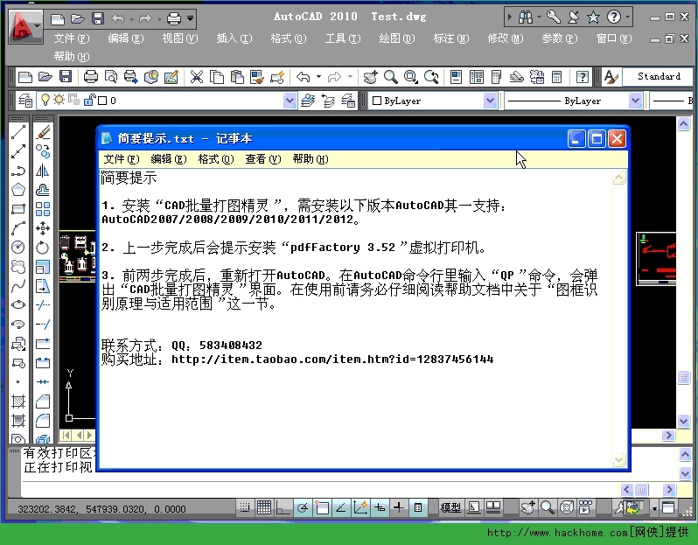Expand InfoCenter search arrow
Image resolution: width=698 pixels, height=545 pixels.
pyautogui.click(x=510, y=17)
